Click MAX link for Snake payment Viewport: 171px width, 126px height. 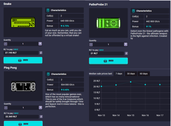pyautogui.click(x=16, y=49)
